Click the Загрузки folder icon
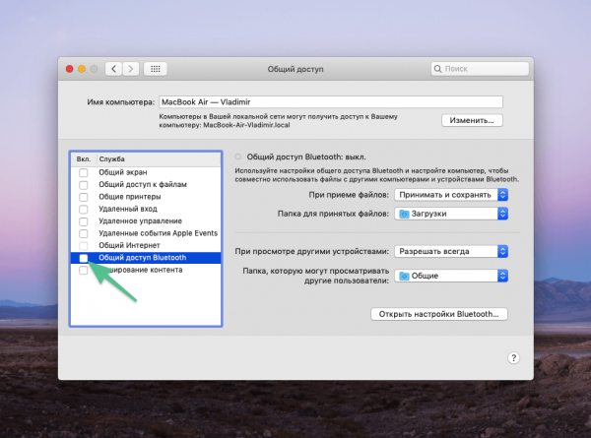Viewport: 591px width, 438px height. (x=404, y=214)
